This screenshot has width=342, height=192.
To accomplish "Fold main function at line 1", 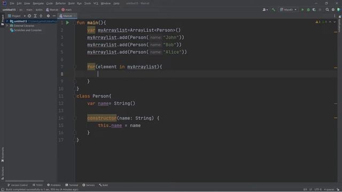I will click(75, 22).
